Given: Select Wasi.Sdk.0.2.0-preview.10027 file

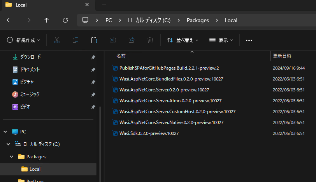Looking at the screenshot, I should [149, 133].
